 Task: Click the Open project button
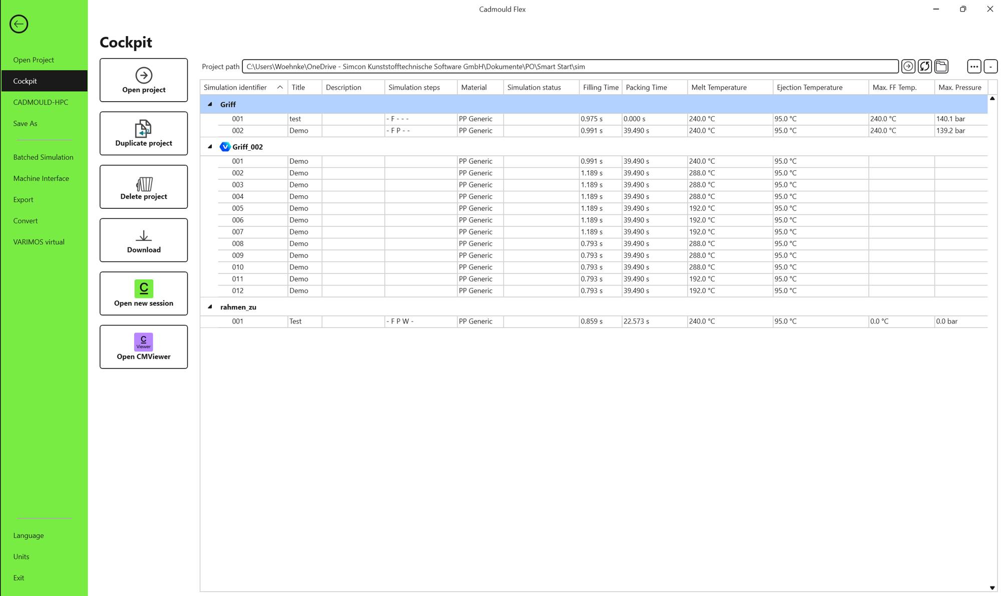(143, 80)
